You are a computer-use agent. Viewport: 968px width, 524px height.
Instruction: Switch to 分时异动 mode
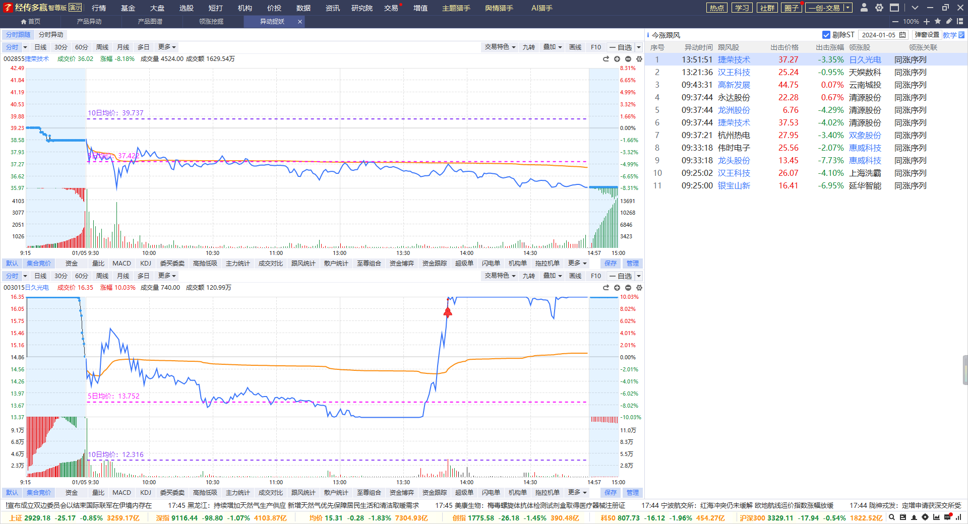[51, 35]
